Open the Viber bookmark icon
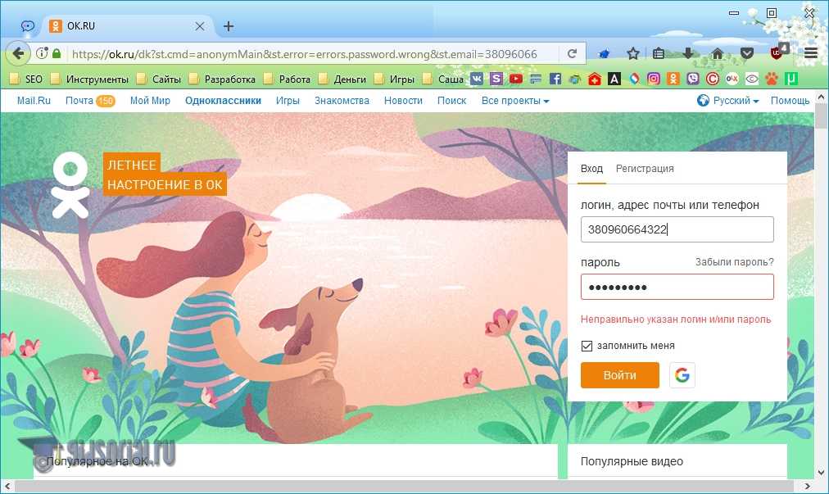Screen dimensions: 829x494 coord(693,79)
